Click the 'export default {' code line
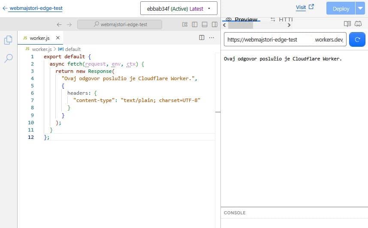 point(67,57)
